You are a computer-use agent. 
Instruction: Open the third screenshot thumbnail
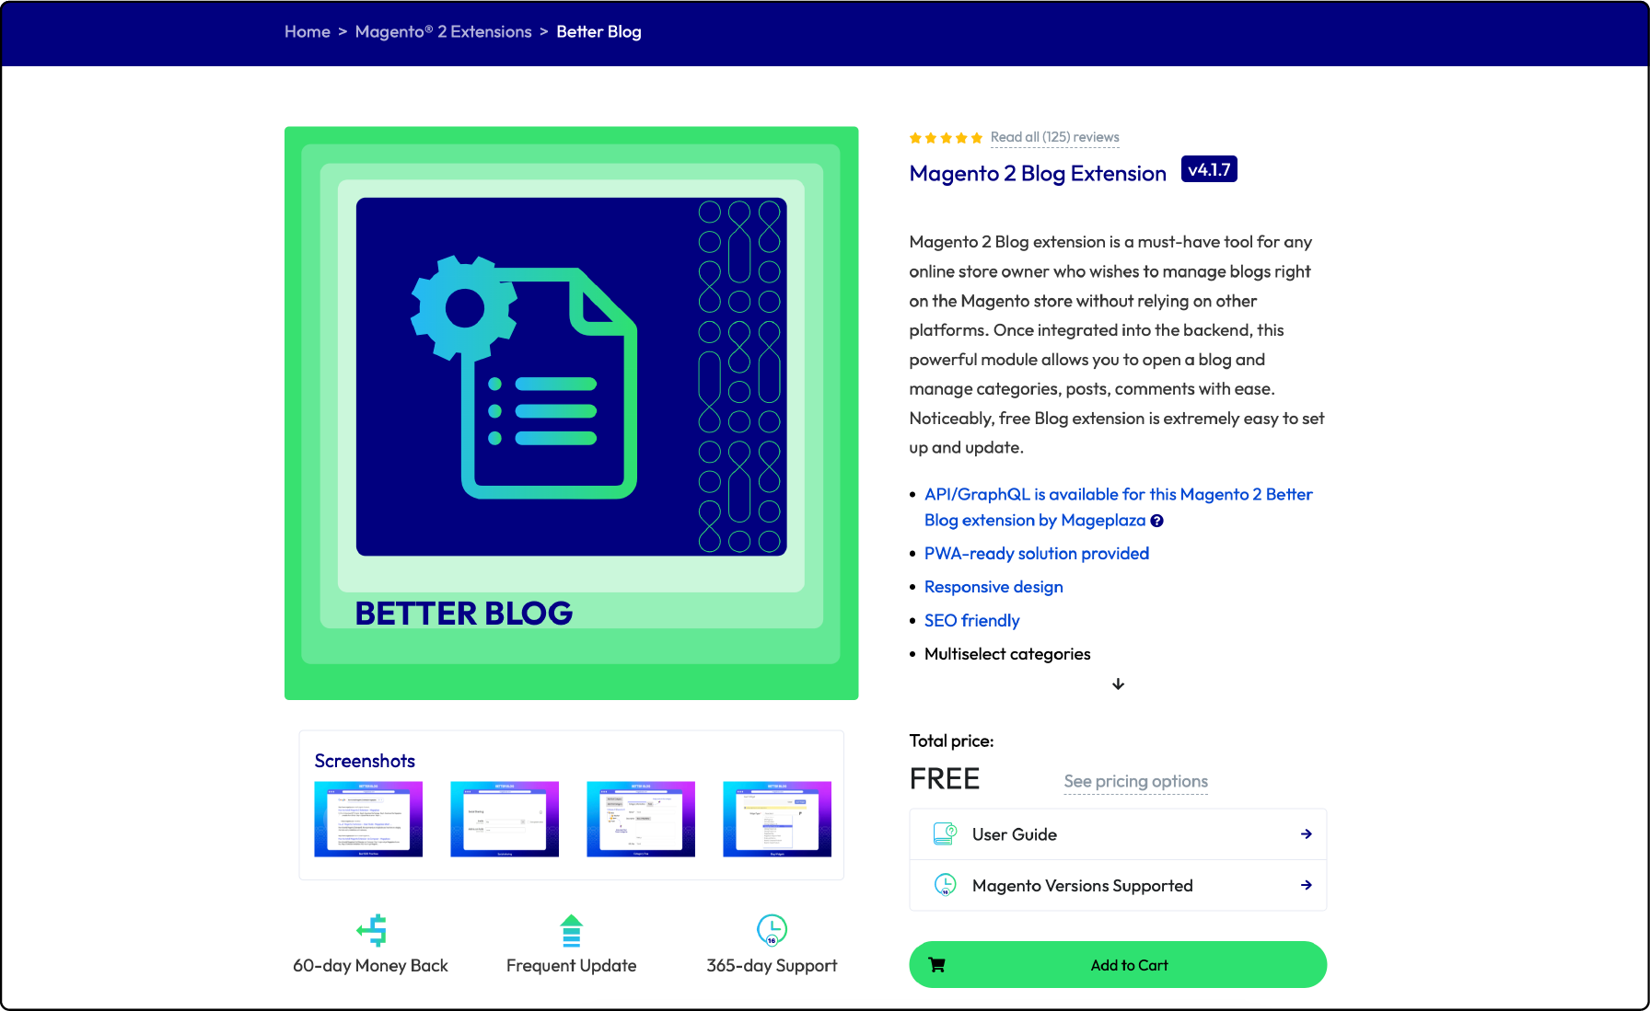641,819
